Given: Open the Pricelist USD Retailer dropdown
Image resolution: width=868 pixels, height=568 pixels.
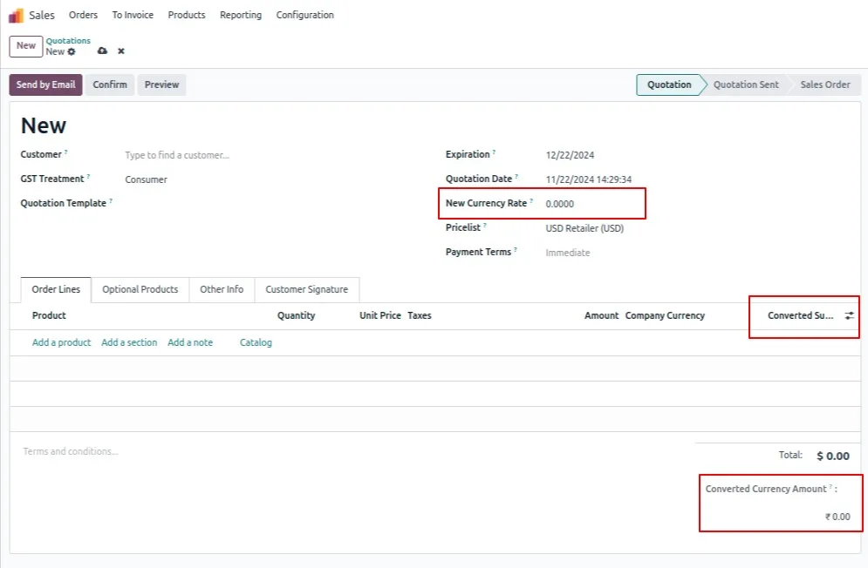Looking at the screenshot, I should click(584, 228).
